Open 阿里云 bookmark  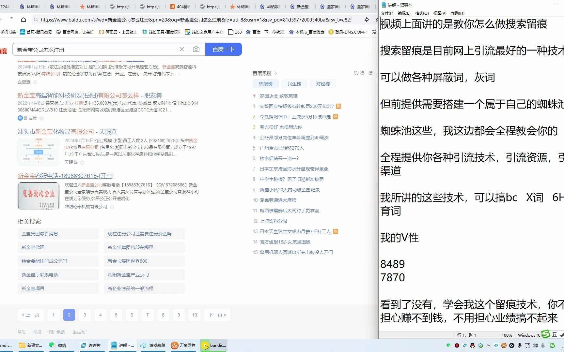(x=118, y=32)
